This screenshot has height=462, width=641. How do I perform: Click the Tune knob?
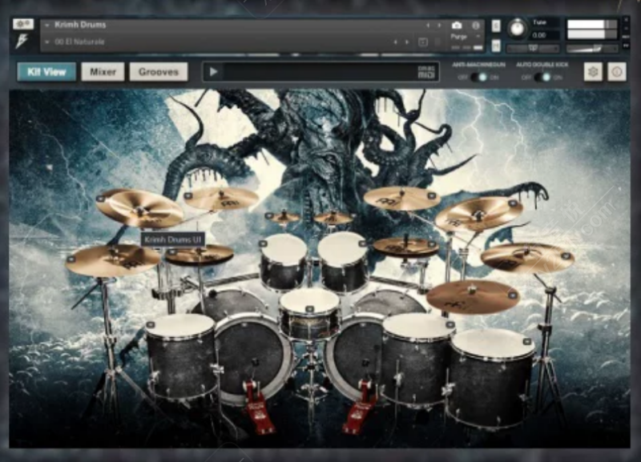coord(517,29)
